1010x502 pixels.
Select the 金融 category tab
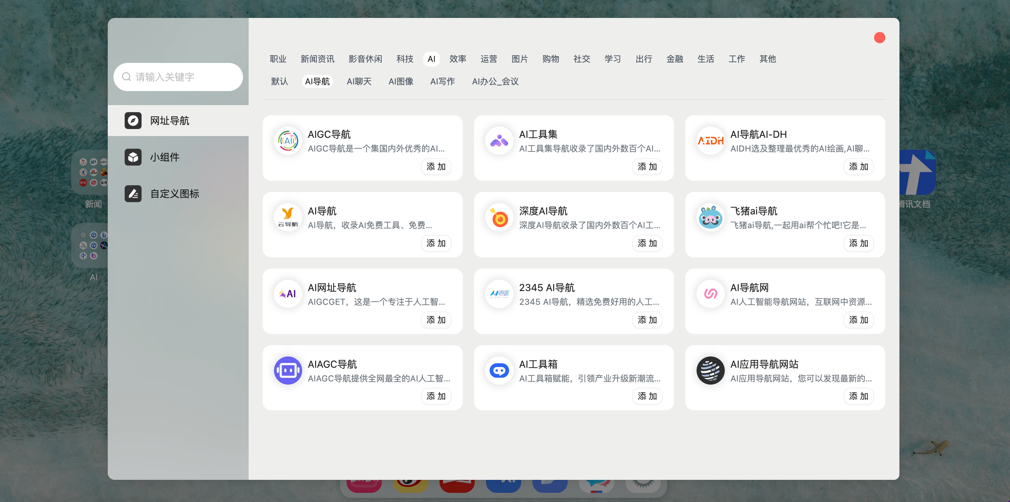coord(674,59)
